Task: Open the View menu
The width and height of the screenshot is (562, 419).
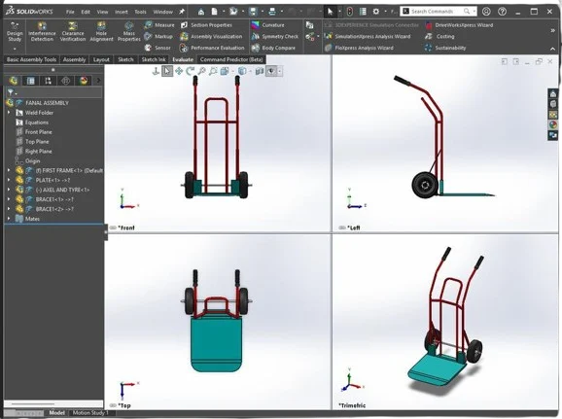Action: 102,12
